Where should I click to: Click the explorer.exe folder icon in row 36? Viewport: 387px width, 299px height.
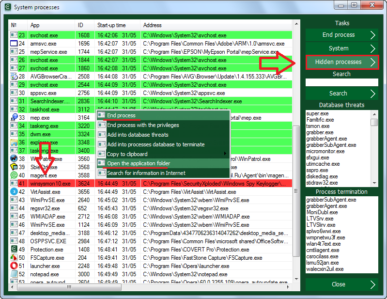pyautogui.click(x=14, y=142)
